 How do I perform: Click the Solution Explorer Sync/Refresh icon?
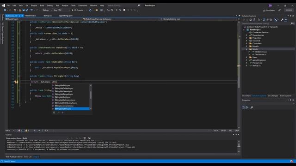click(264, 20)
